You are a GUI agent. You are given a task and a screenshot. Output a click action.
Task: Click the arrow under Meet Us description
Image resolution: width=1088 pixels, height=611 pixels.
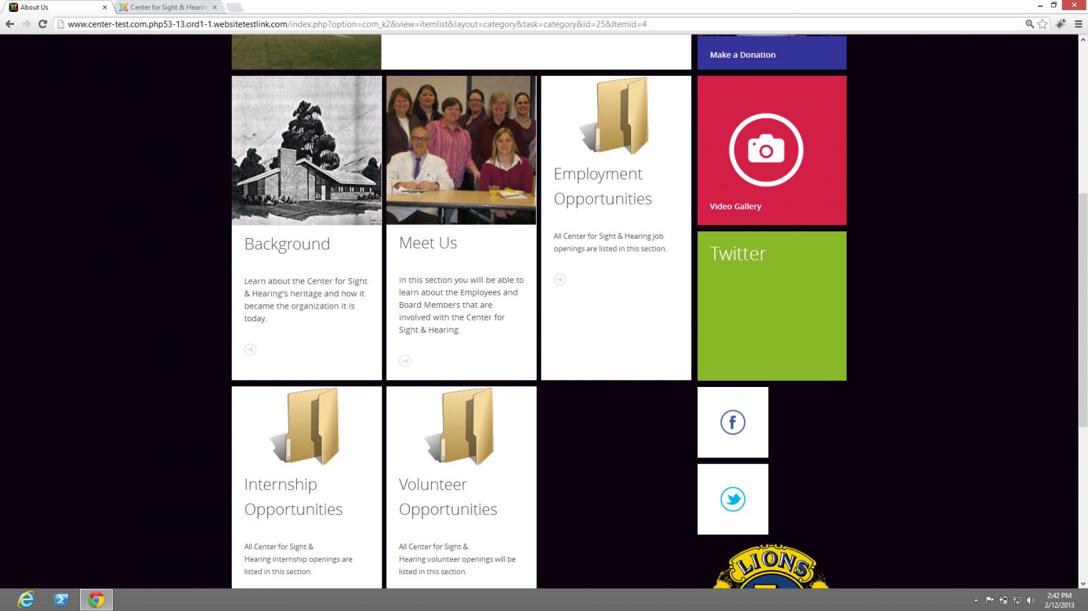tap(405, 361)
